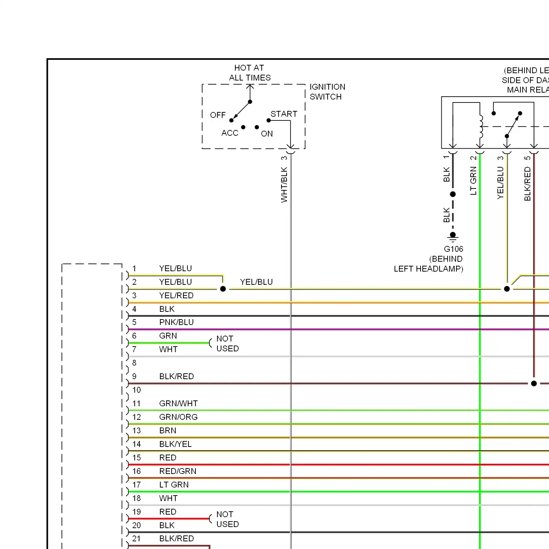Select pin 2 "YEL/BLU" connector label
Viewport: 549px width, 549px height.
pyautogui.click(x=176, y=282)
